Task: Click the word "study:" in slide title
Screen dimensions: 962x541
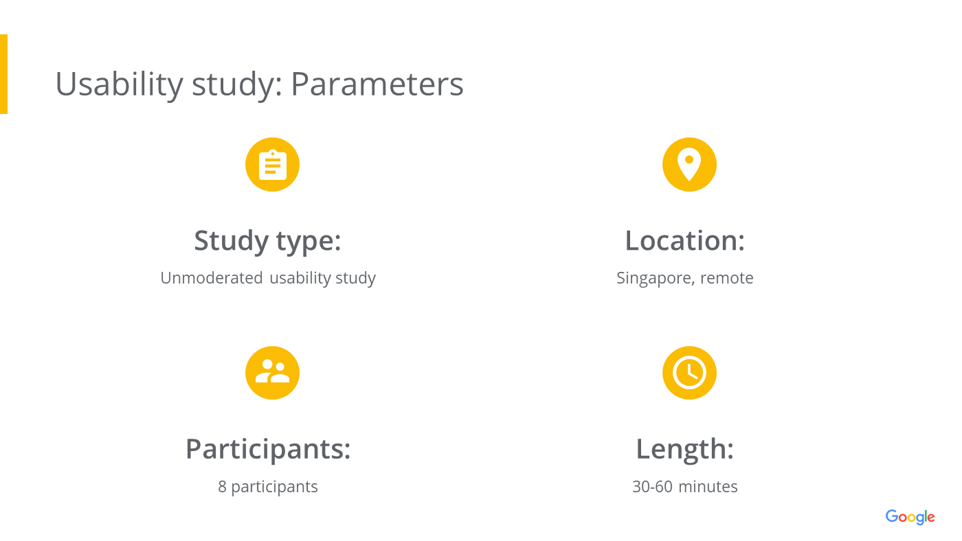Action: [x=237, y=84]
